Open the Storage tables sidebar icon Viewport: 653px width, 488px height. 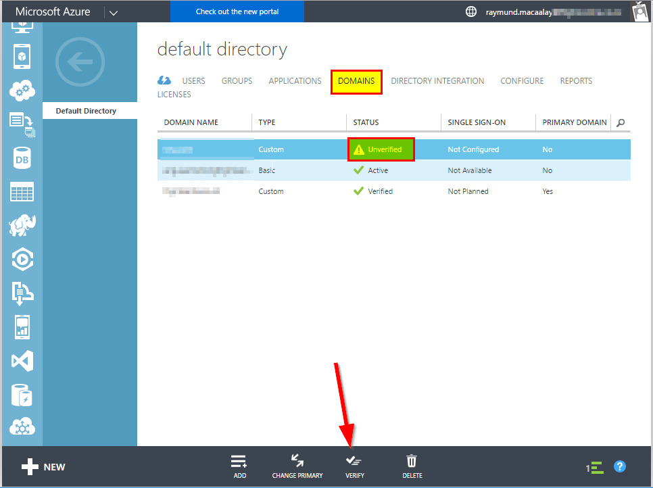pyautogui.click(x=21, y=191)
